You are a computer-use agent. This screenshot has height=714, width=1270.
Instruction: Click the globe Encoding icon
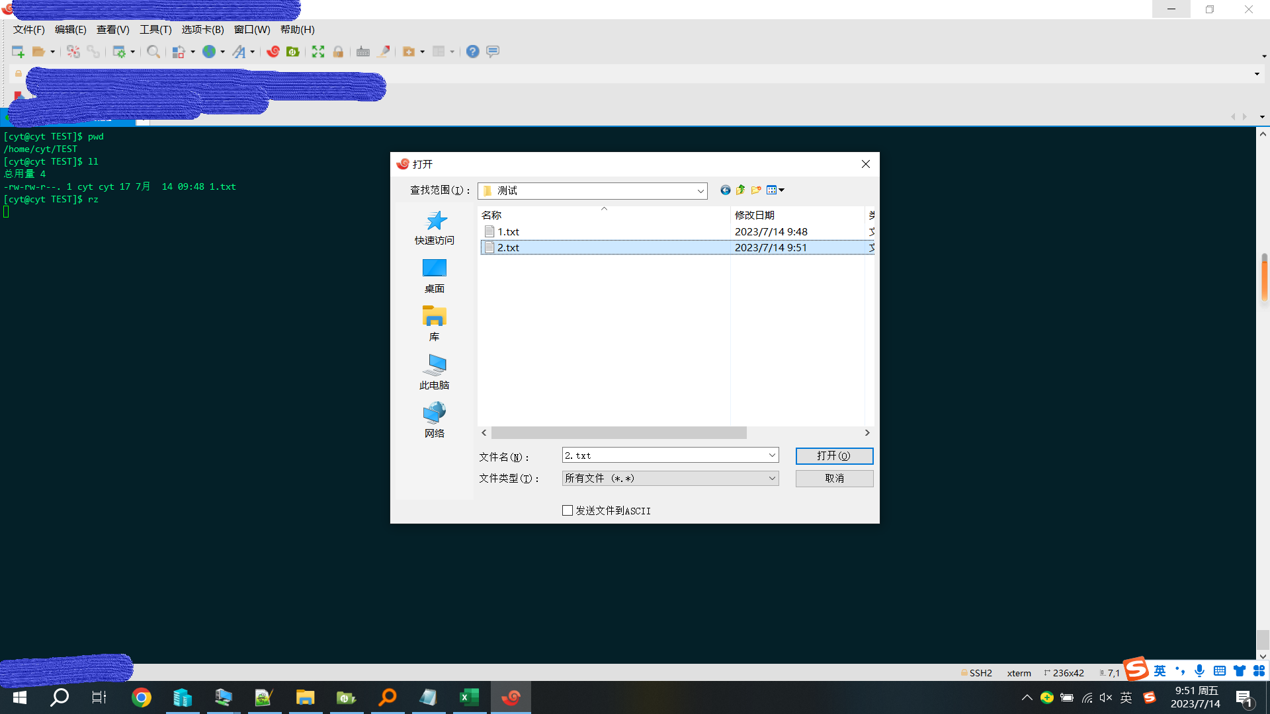click(209, 52)
